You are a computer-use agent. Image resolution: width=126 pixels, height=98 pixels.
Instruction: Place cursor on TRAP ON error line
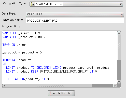coord(14,45)
